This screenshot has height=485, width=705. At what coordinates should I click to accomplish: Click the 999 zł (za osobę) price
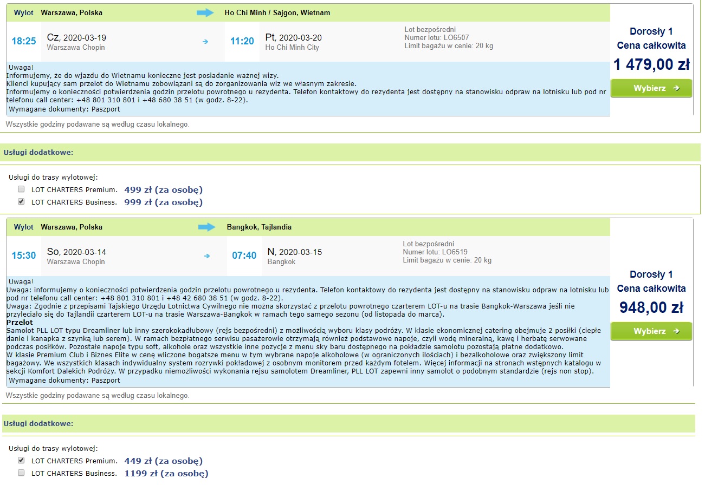(x=164, y=202)
